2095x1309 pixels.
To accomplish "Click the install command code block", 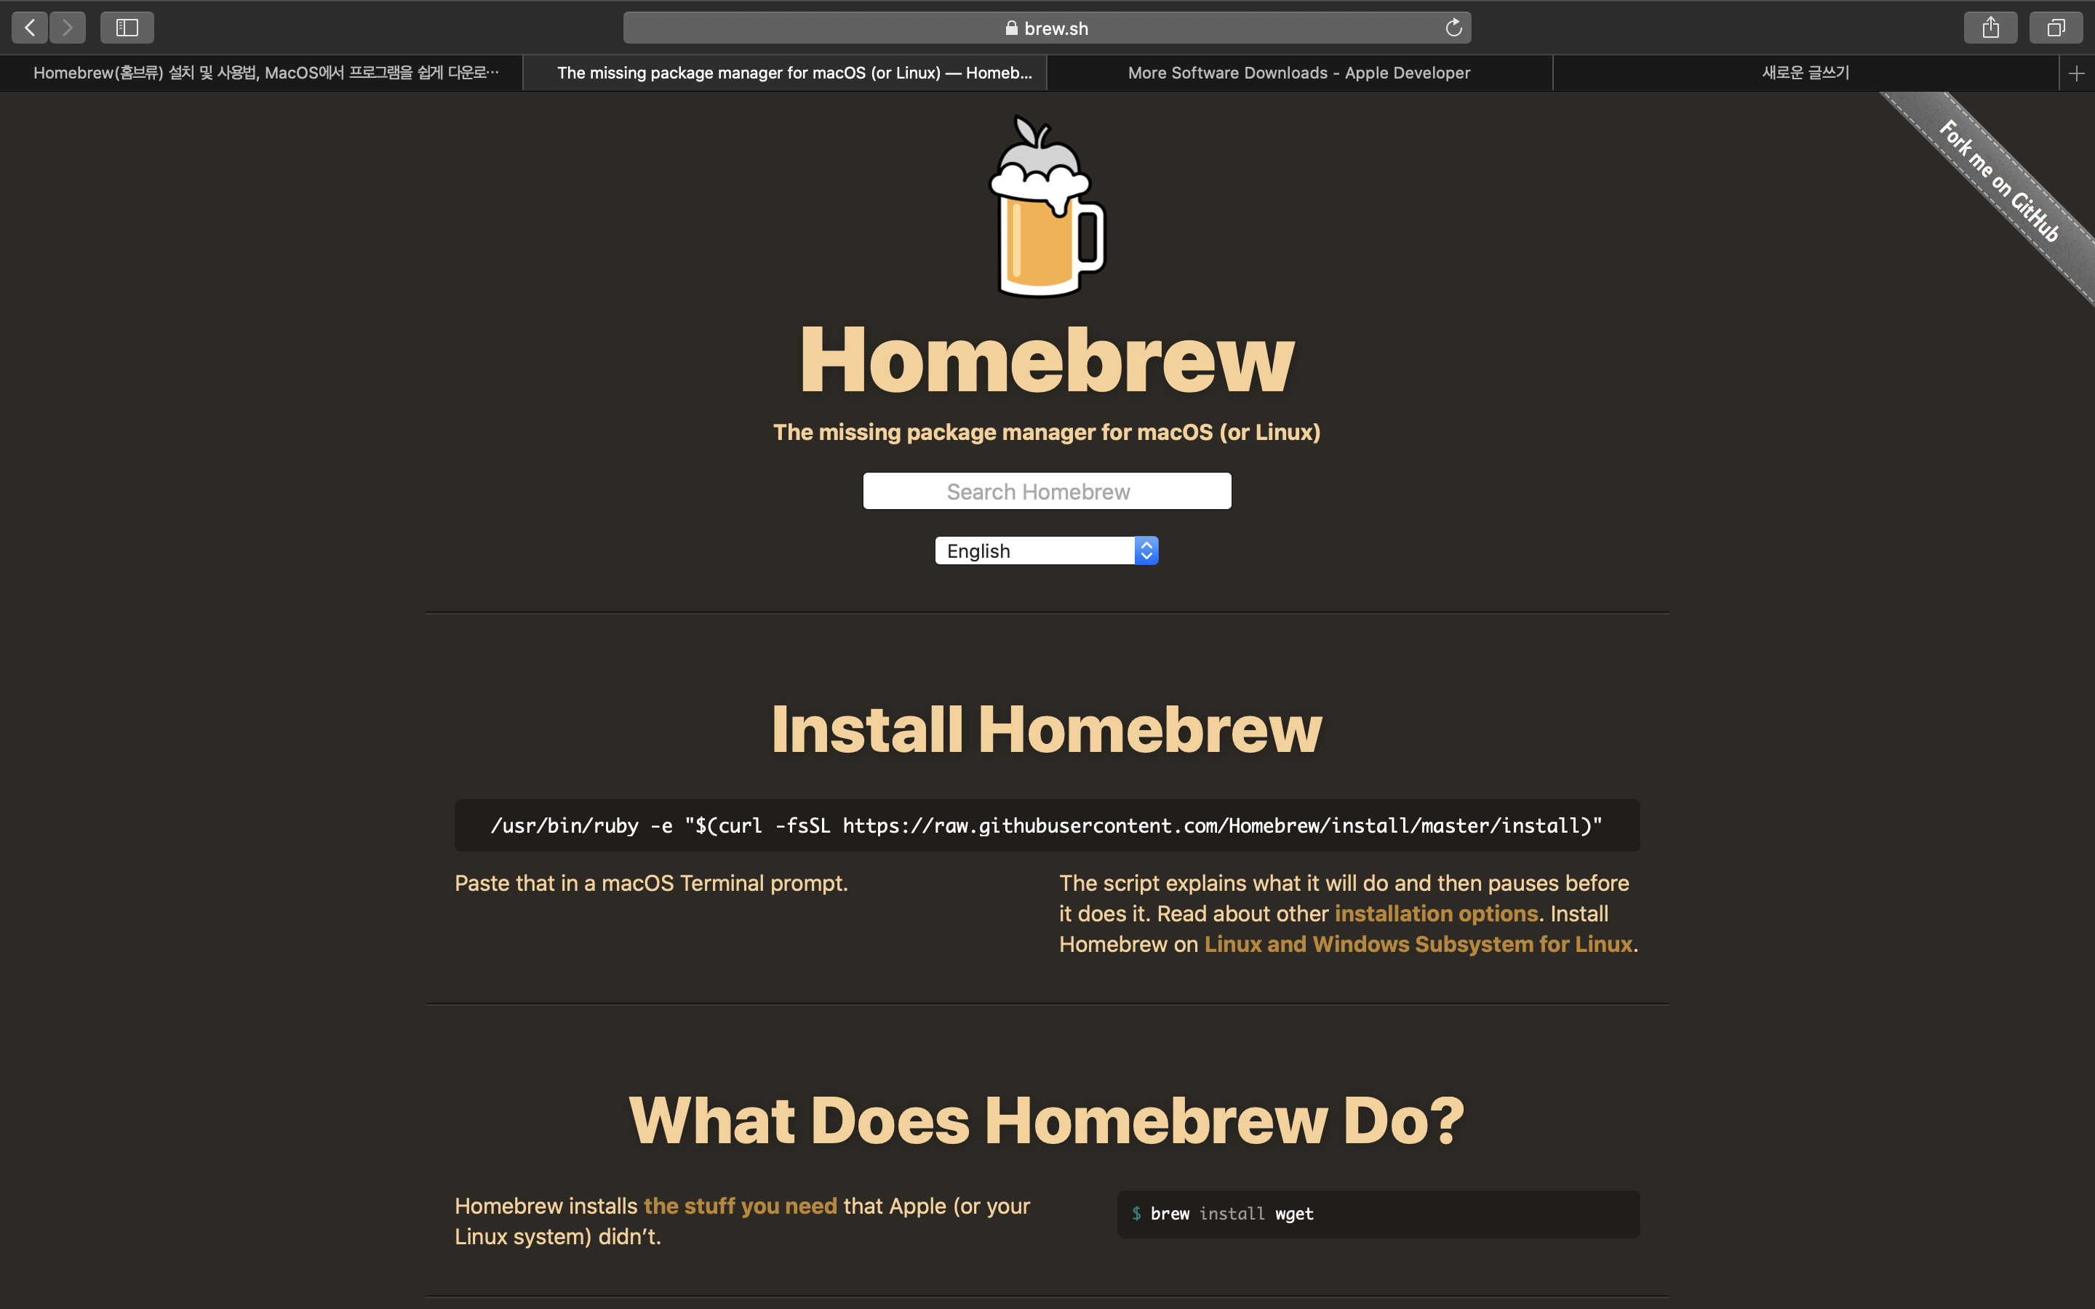I will point(1047,825).
